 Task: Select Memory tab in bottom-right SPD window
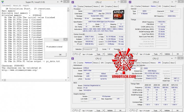pyautogui.click(x=153, y=63)
